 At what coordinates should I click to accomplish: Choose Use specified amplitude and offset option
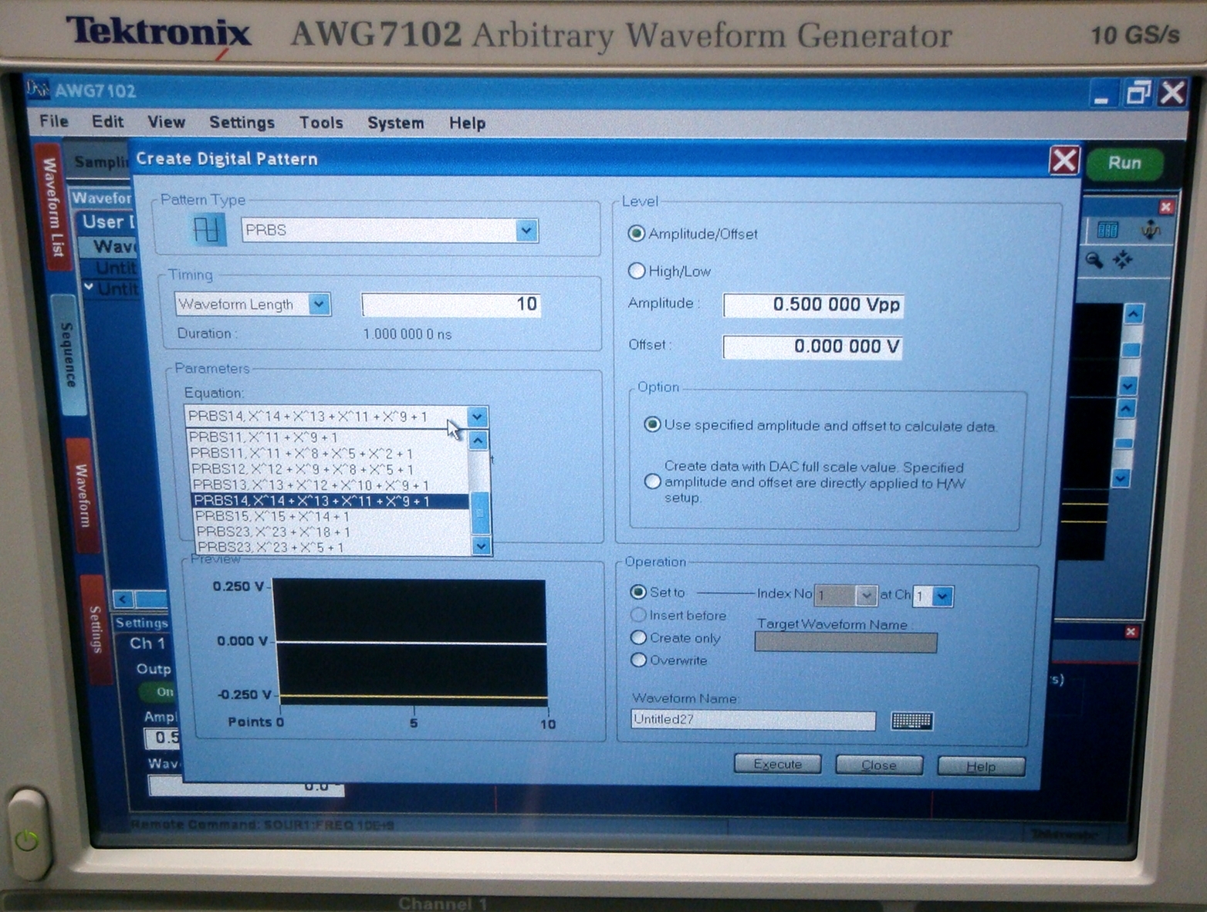tap(652, 424)
